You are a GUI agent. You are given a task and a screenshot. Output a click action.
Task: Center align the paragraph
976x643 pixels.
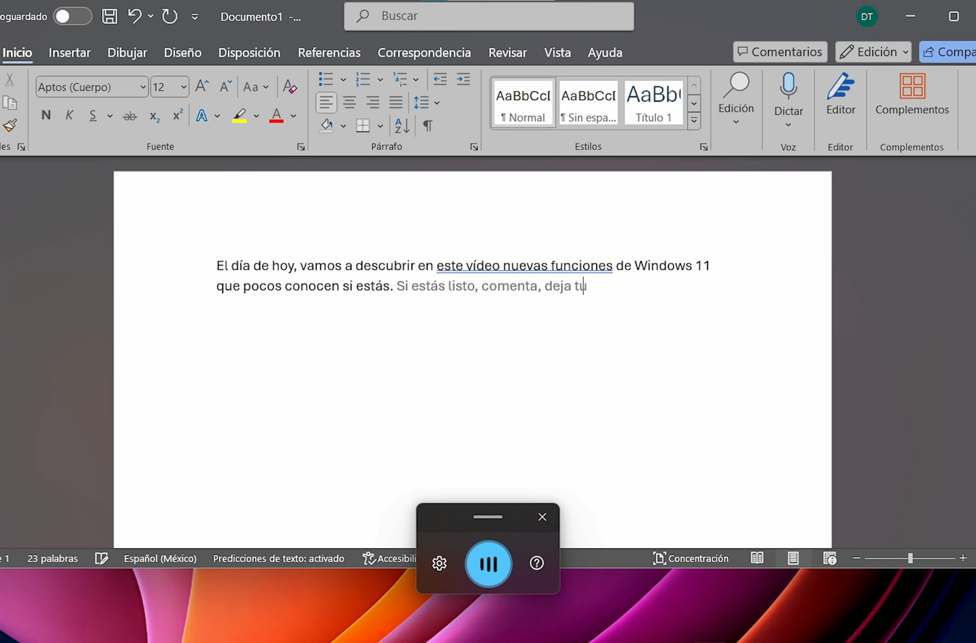pos(349,102)
